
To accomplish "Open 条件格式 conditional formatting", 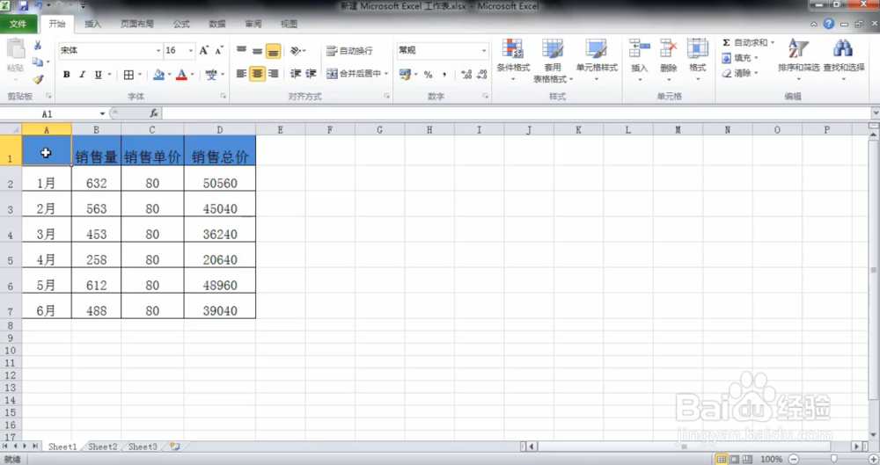I will (x=513, y=60).
